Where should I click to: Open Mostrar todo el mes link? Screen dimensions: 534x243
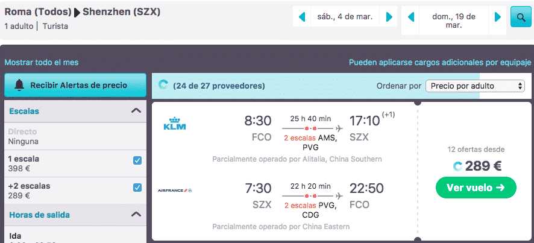tap(42, 62)
